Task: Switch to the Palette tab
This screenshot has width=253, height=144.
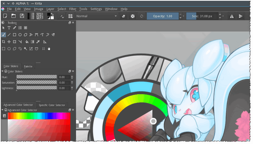Action: pos(28,66)
